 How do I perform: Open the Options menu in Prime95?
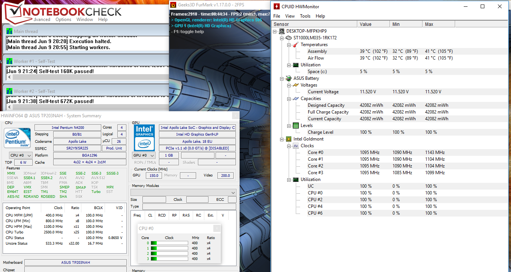[63, 19]
